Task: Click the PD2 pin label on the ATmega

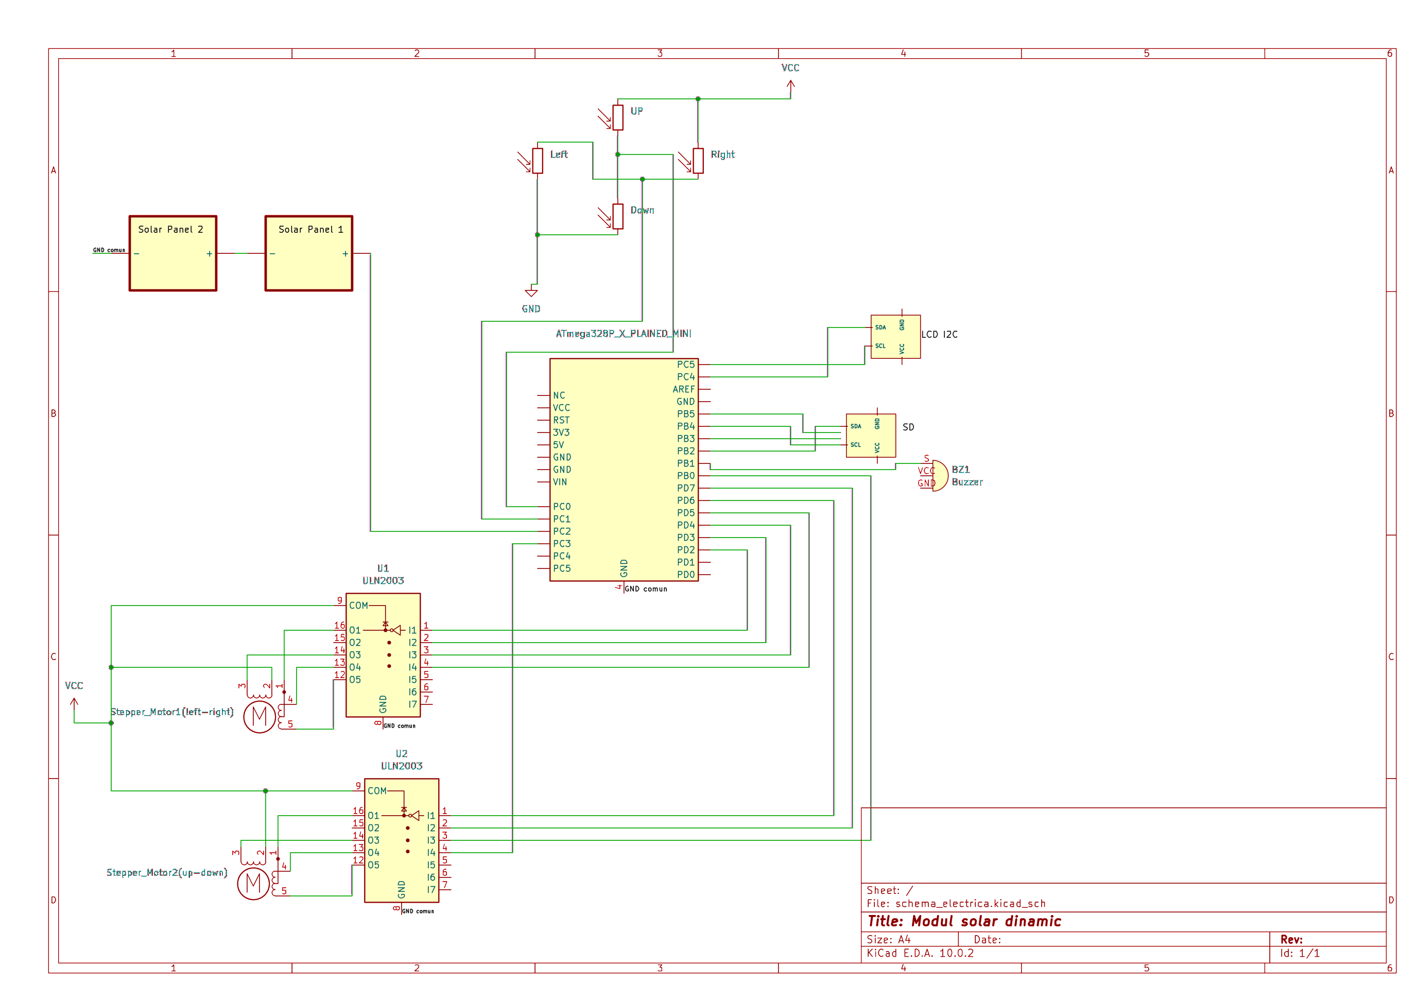Action: pos(686,549)
